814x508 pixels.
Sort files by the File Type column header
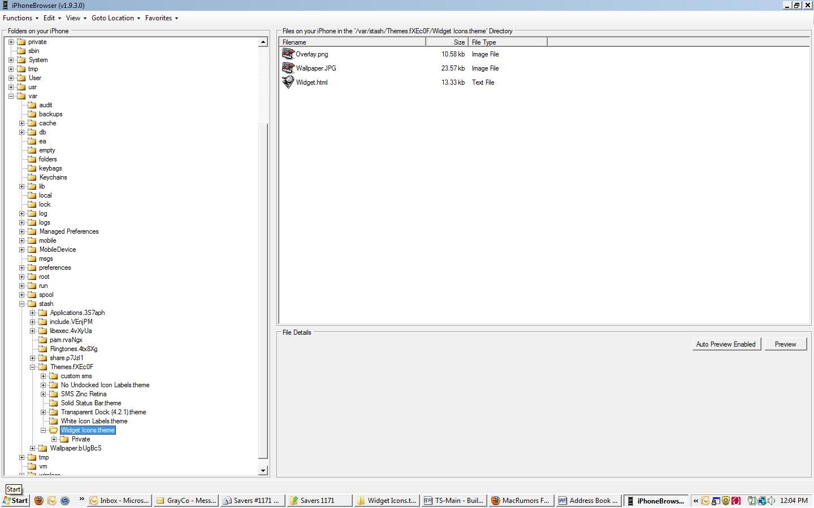coord(507,42)
